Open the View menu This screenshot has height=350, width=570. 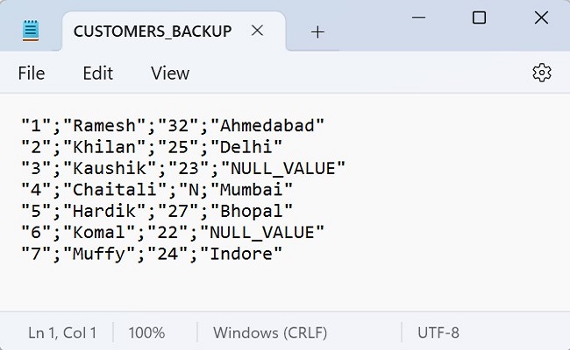coord(170,73)
